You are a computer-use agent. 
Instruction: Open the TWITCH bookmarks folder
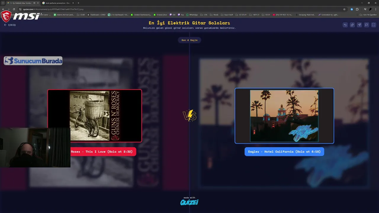click(254, 14)
